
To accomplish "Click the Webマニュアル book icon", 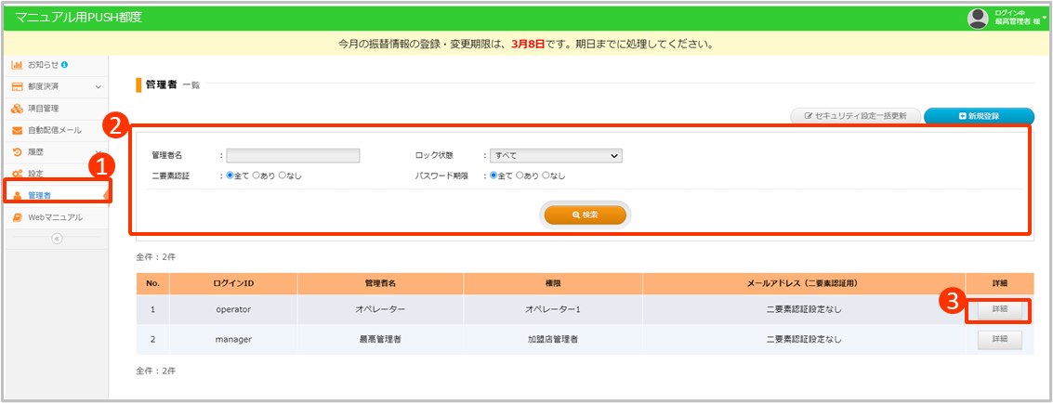I will [x=17, y=217].
